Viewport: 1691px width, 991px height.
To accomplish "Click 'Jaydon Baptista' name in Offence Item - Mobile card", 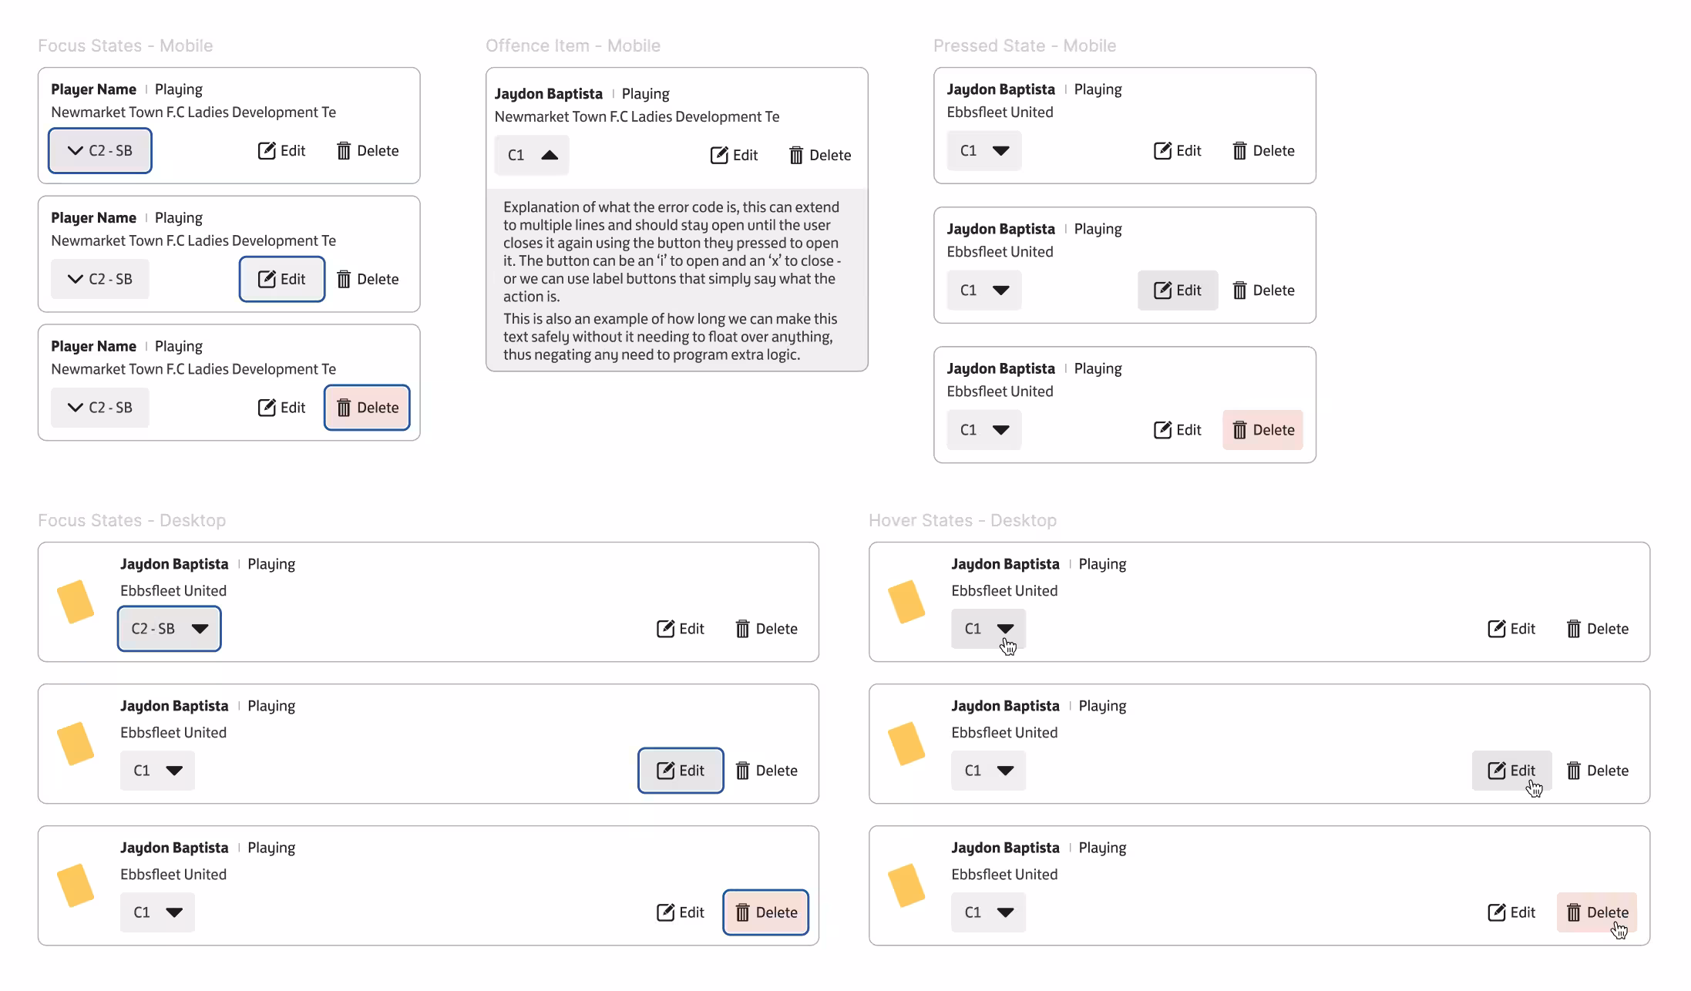I will 548,94.
